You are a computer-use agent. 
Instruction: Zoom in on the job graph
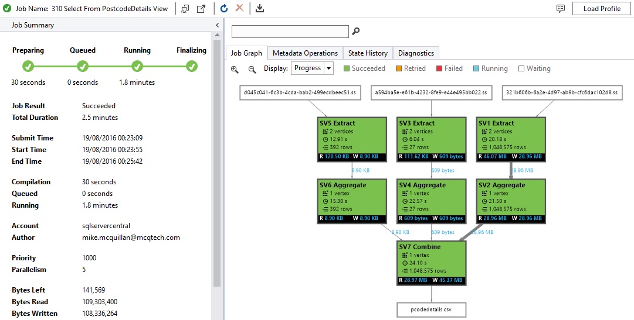[x=235, y=69]
